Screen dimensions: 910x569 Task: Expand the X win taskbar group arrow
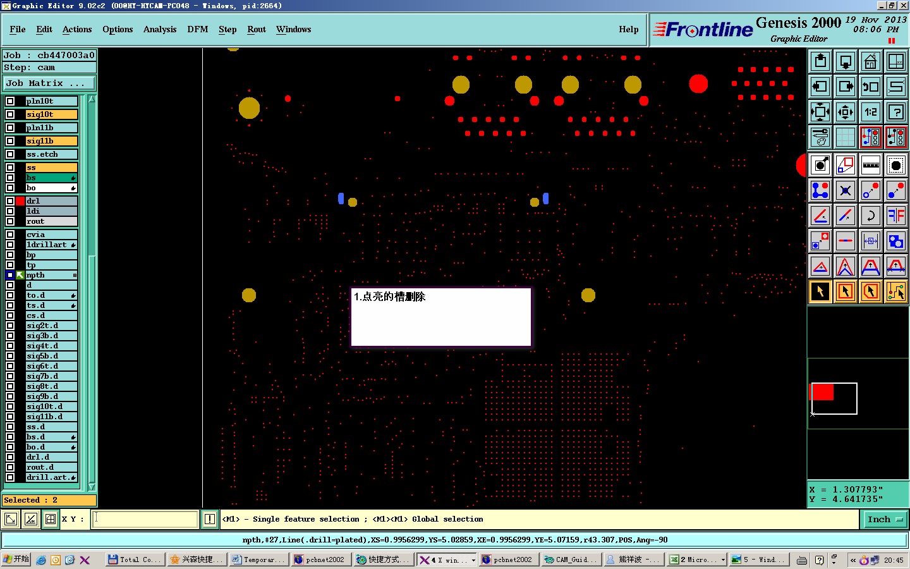(x=473, y=560)
